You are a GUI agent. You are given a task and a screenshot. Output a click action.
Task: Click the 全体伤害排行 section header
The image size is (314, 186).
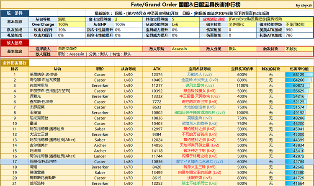tap(15, 63)
